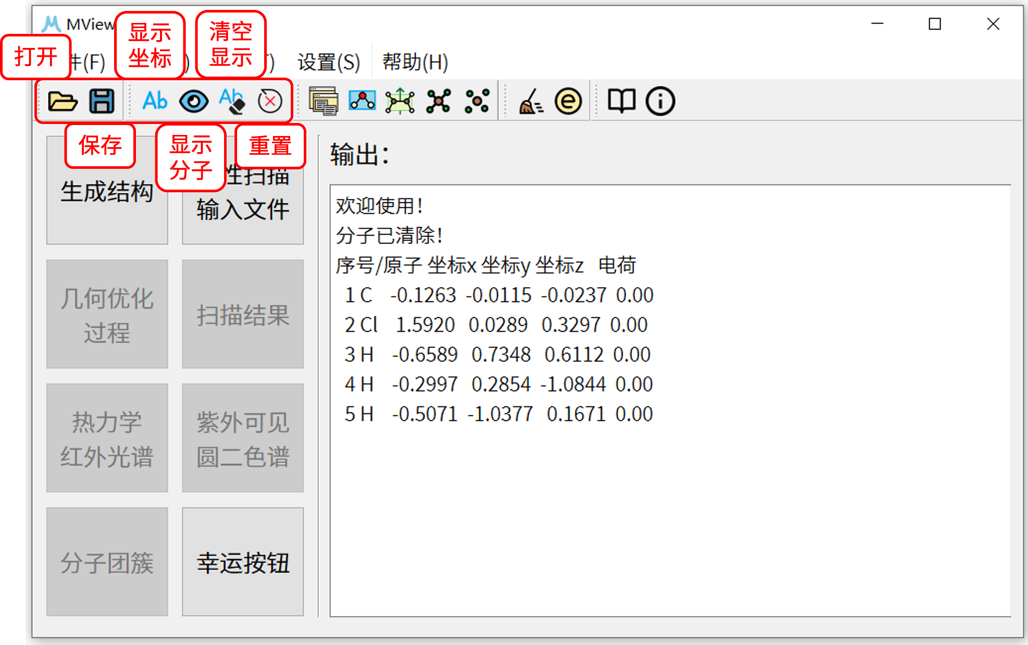Screen dimensions: 1028x645
Task: Click the scattered-atoms molecule icon
Action: (x=476, y=101)
